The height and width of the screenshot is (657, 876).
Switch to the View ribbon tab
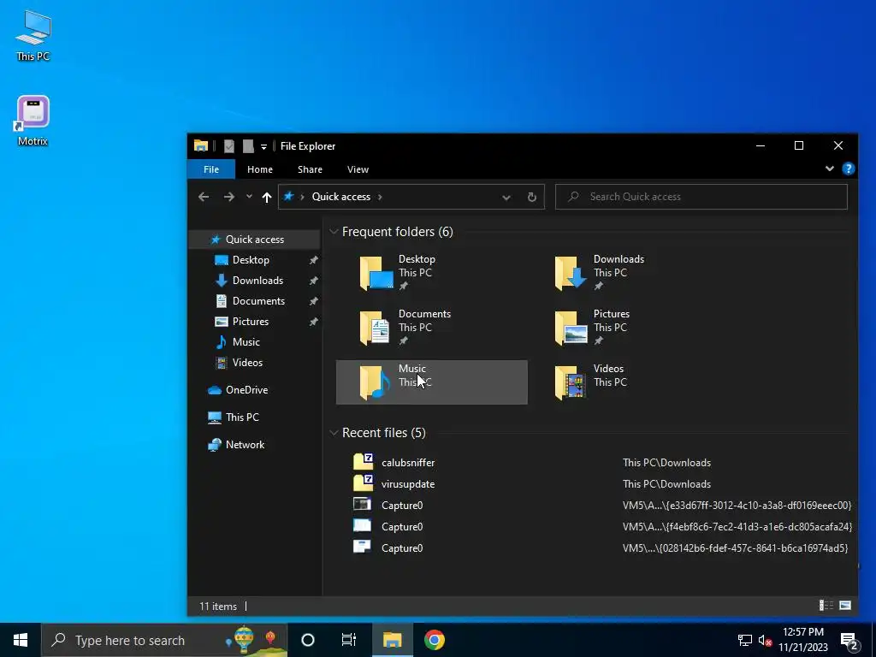[358, 169]
